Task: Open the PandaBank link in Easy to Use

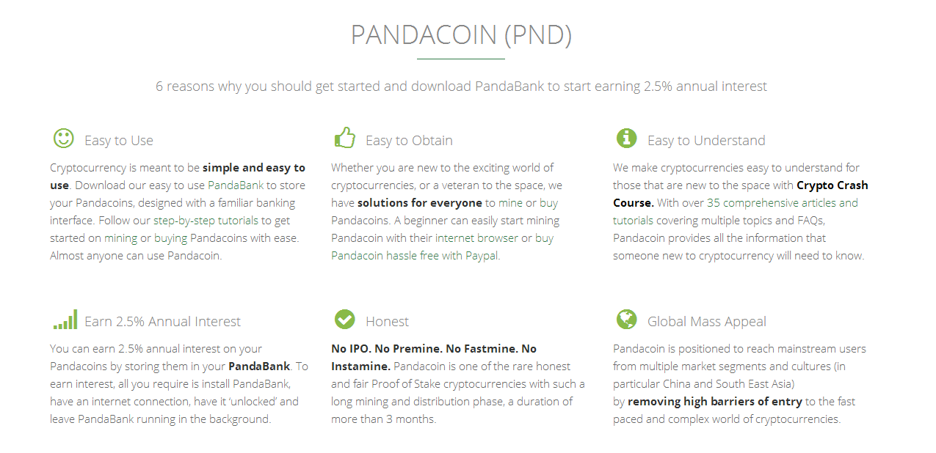Action: [x=236, y=185]
